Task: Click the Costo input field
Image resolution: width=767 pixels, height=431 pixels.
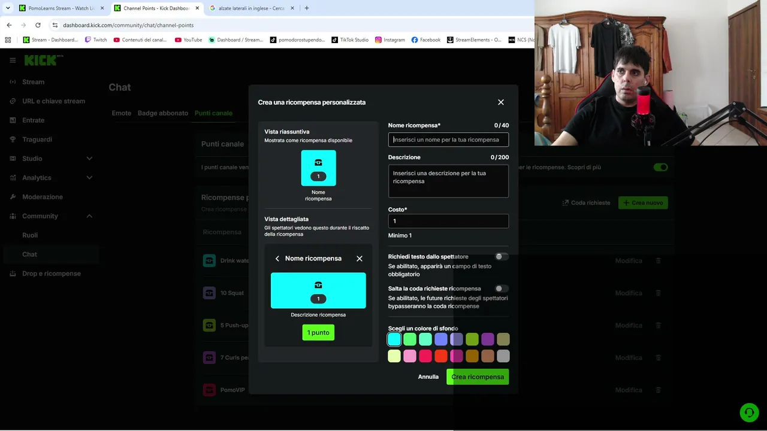Action: (x=448, y=221)
